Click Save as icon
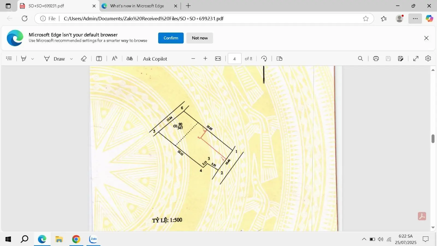 pos(401,58)
